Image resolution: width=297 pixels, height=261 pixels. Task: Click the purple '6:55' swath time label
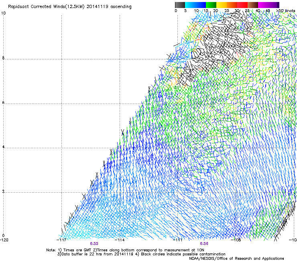click(x=94, y=244)
